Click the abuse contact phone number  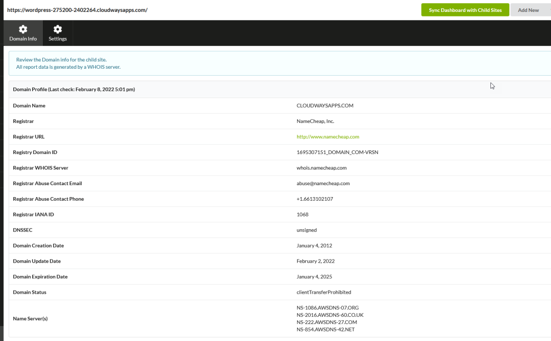click(315, 199)
